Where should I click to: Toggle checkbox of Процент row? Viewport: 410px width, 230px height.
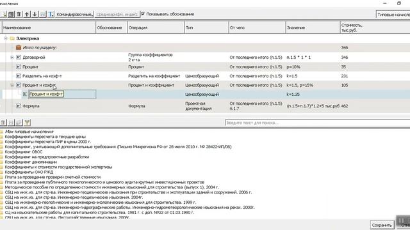(19, 66)
